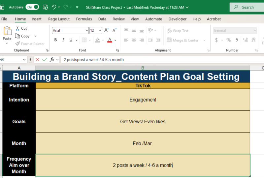Image resolution: width=264 pixels, height=178 pixels.
Task: Cancel the cell entry with red X
Action: tap(38, 60)
